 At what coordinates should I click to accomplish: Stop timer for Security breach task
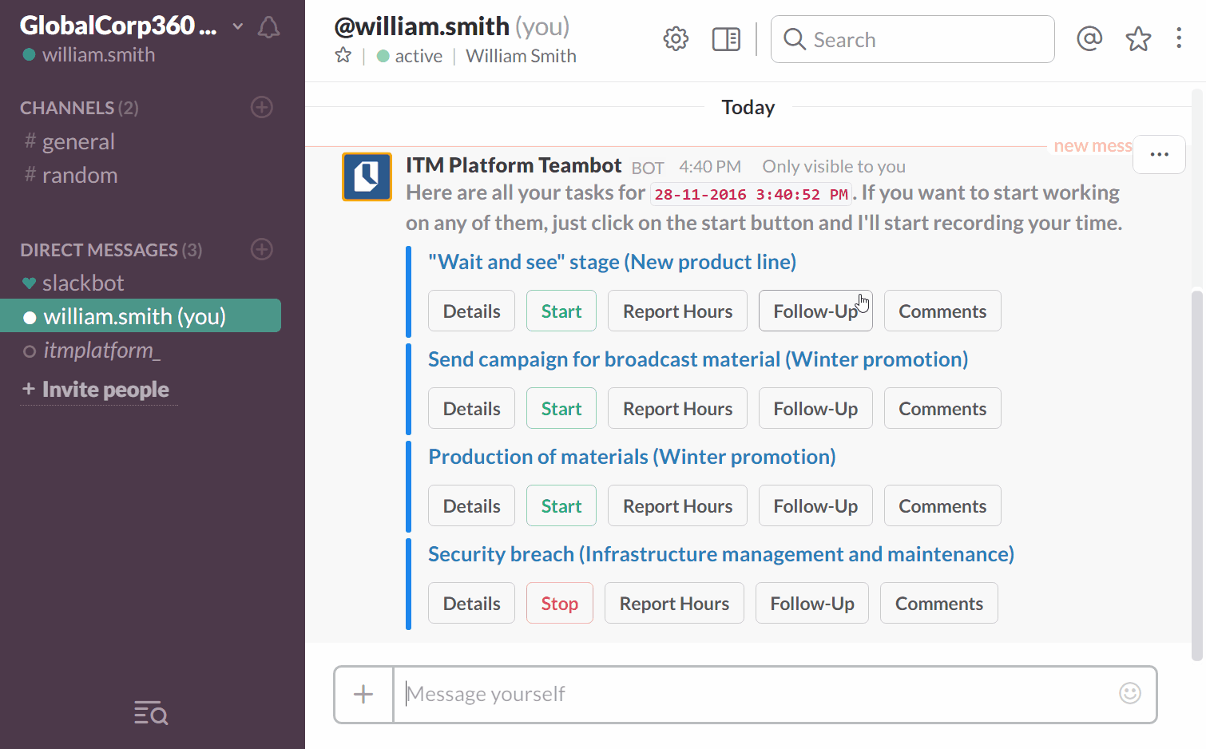559,604
